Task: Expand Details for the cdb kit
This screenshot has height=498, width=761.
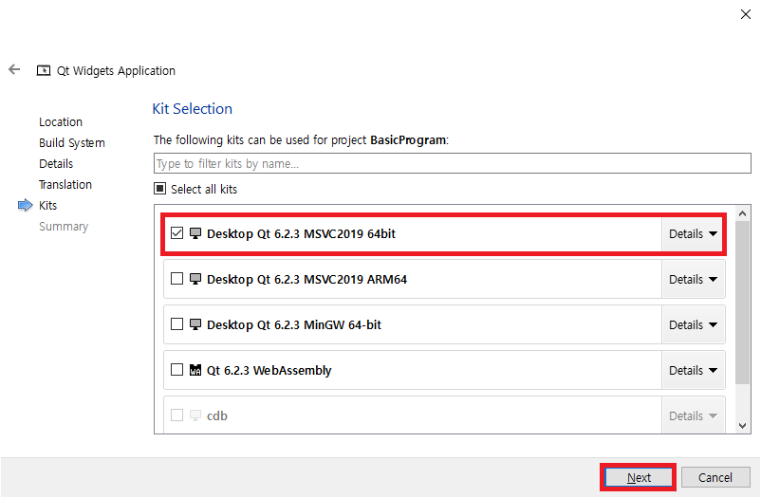Action: [693, 415]
